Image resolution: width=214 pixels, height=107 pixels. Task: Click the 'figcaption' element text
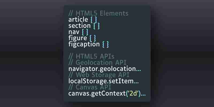point(84,44)
